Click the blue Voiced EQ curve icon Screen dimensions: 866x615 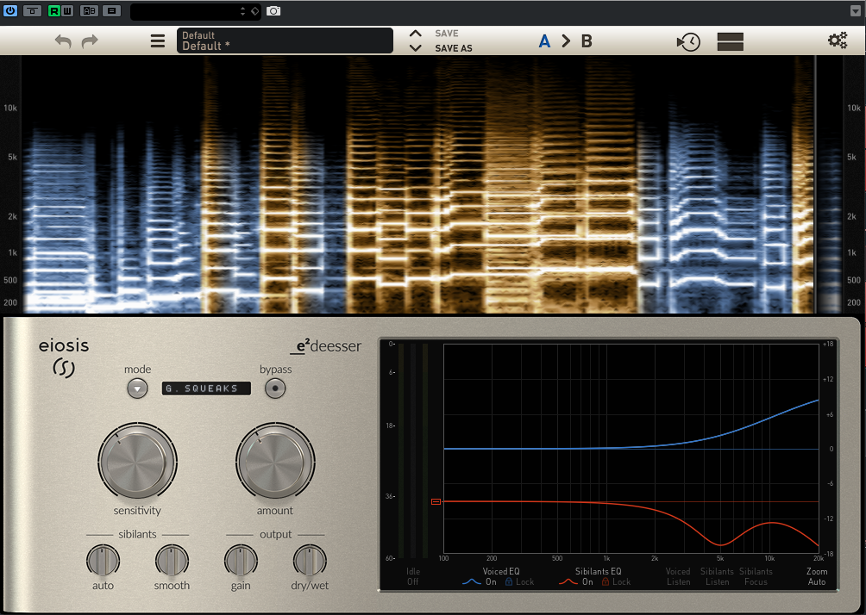(x=471, y=582)
